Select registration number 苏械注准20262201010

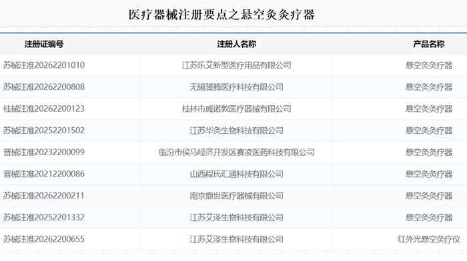click(x=44, y=65)
